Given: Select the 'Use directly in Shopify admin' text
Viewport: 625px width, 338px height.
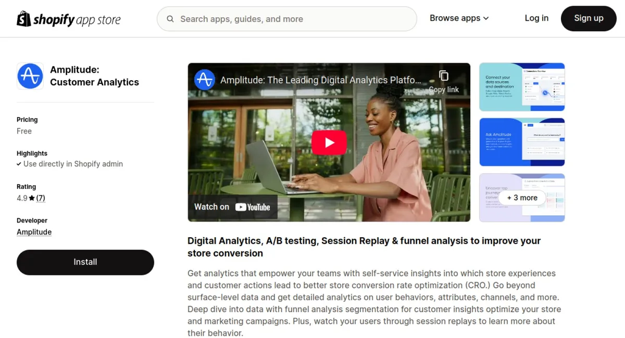Looking at the screenshot, I should pyautogui.click(x=73, y=164).
